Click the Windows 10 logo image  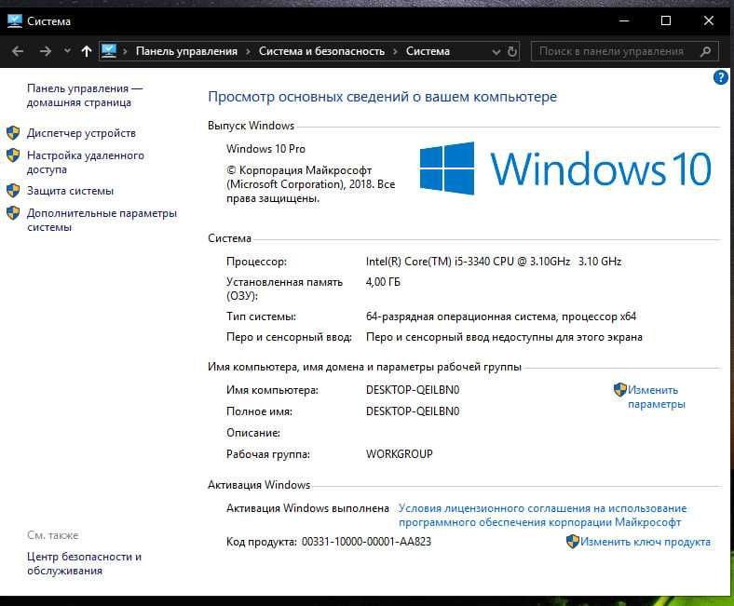tap(565, 168)
